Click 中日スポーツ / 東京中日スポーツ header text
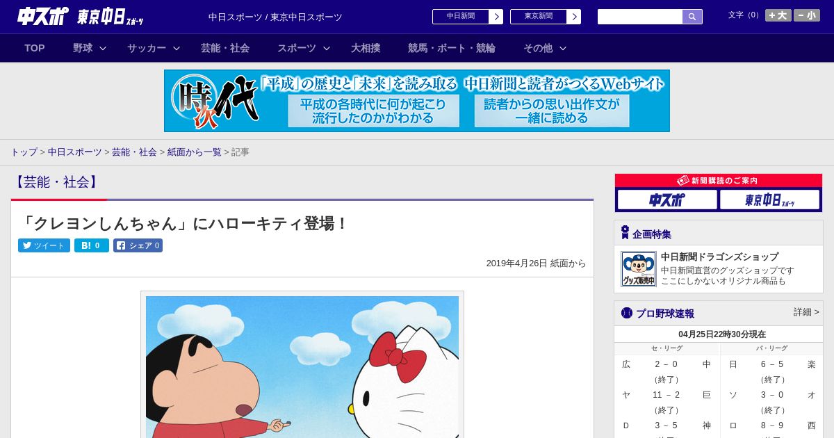 [275, 17]
